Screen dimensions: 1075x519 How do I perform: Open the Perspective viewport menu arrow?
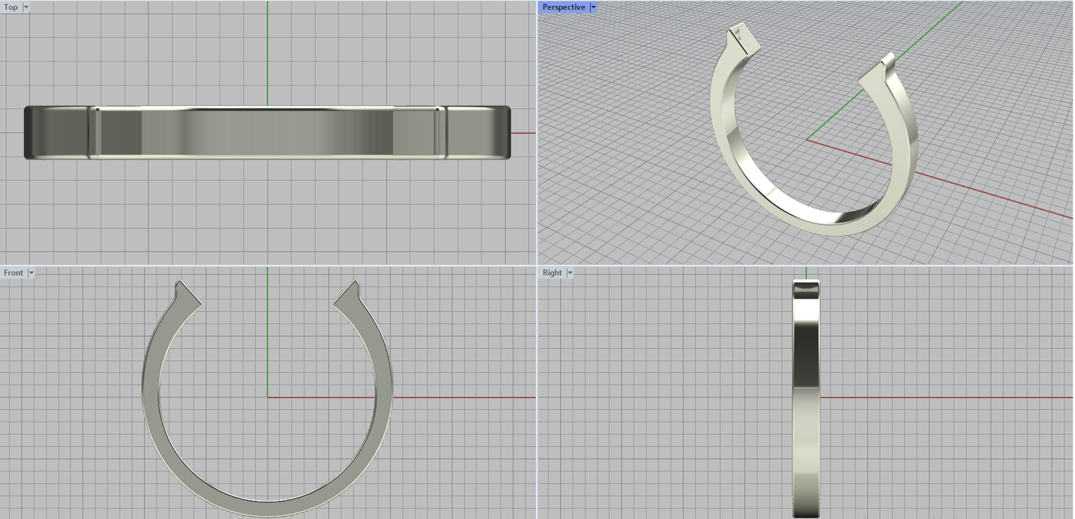point(593,7)
